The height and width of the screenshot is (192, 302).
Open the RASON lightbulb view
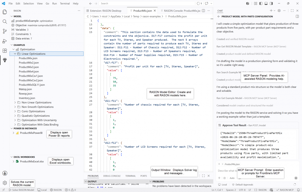[x=5, y=60]
